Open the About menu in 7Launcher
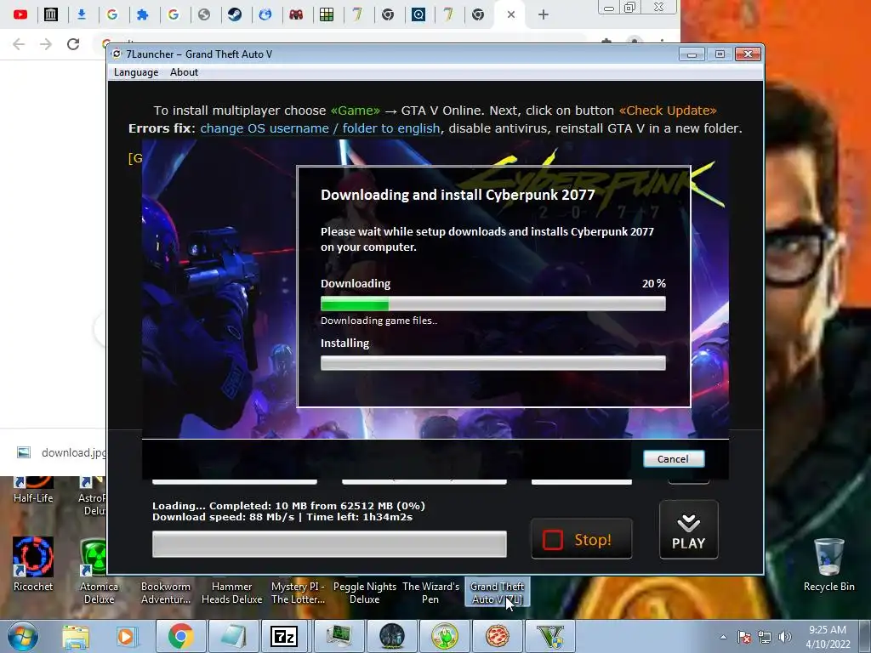Image resolution: width=871 pixels, height=653 pixels. pos(184,72)
